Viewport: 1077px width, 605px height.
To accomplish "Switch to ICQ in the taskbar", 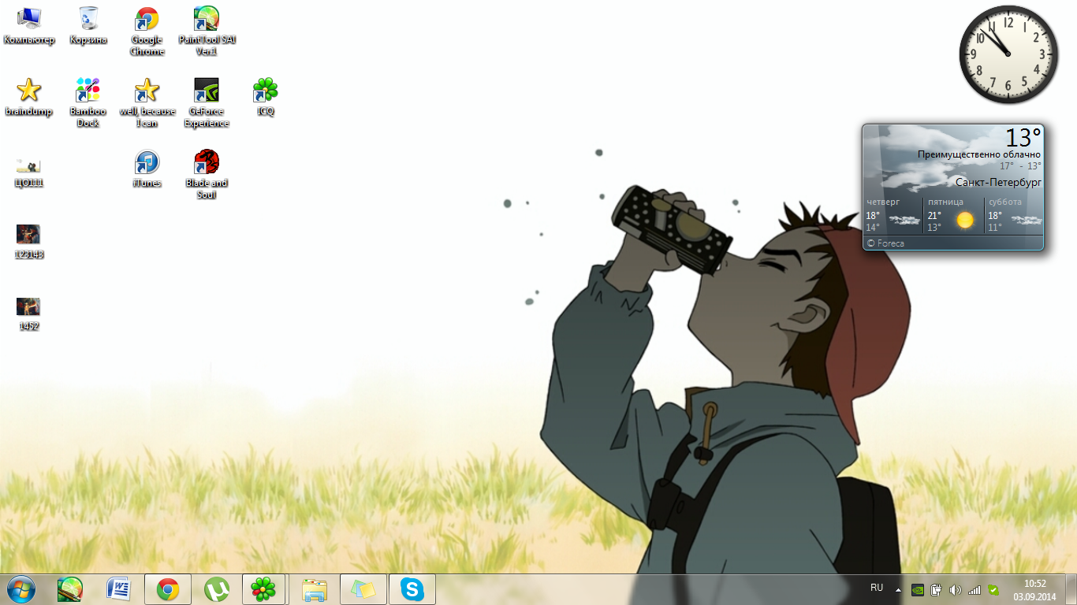I will tap(263, 589).
